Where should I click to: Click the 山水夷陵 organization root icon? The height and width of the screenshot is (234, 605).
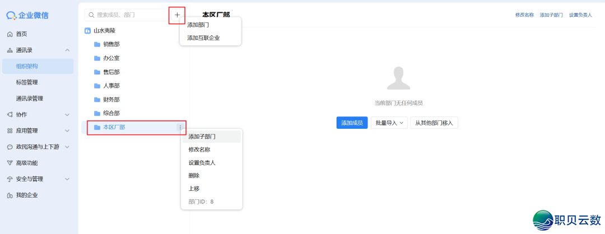tap(87, 31)
